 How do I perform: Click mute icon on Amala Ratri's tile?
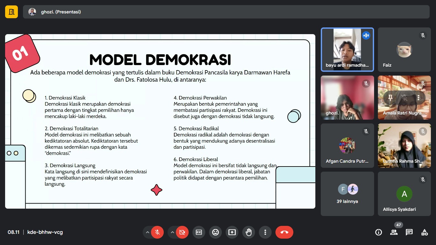click(404, 98)
